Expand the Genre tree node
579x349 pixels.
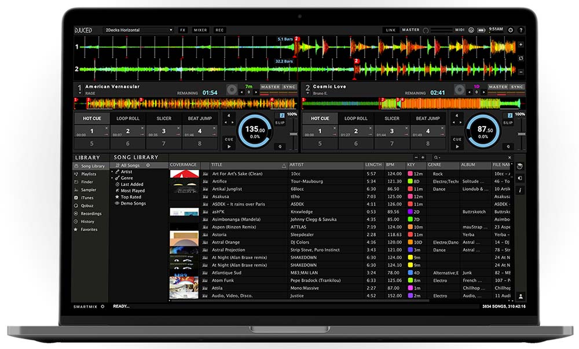tap(112, 178)
